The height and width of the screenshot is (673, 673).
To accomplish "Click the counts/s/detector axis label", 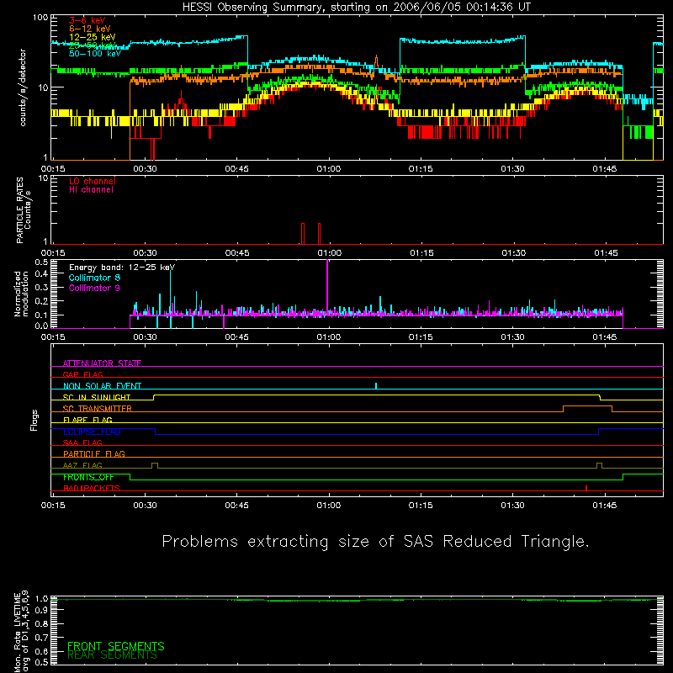I will tap(23, 87).
